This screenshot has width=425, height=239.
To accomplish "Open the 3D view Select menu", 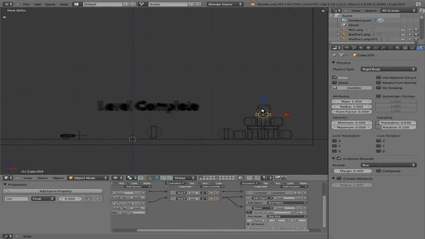I will 42,178.
